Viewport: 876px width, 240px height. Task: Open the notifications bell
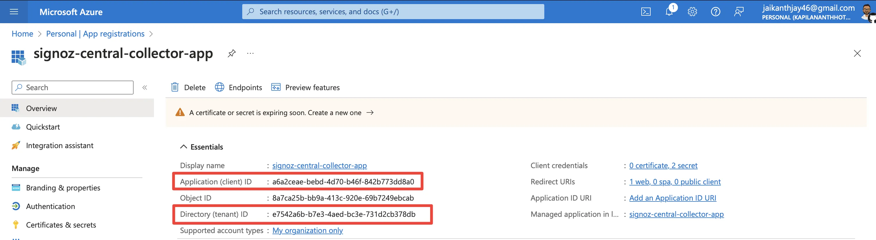click(669, 12)
